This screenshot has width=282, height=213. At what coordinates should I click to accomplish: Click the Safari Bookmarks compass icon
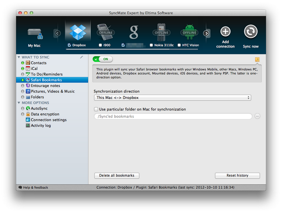pyautogui.click(x=28, y=80)
